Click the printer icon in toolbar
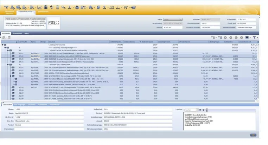The height and width of the screenshot is (145, 268). (77, 7)
